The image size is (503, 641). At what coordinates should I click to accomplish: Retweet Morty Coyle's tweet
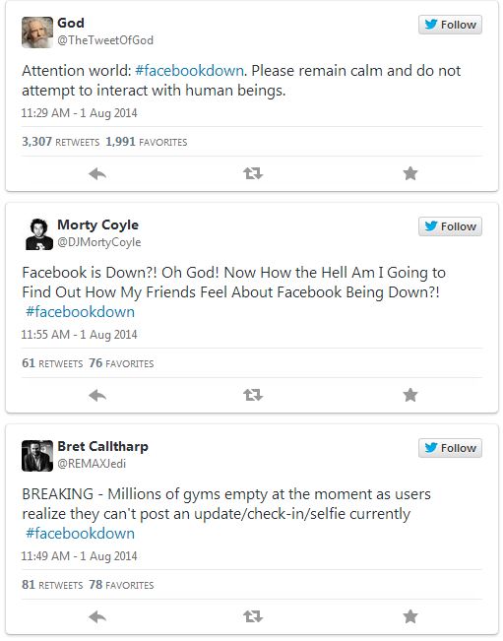(253, 395)
